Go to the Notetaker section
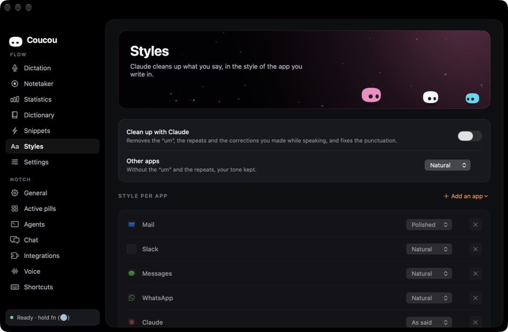Viewport: 508px width, 332px height. coord(53,84)
